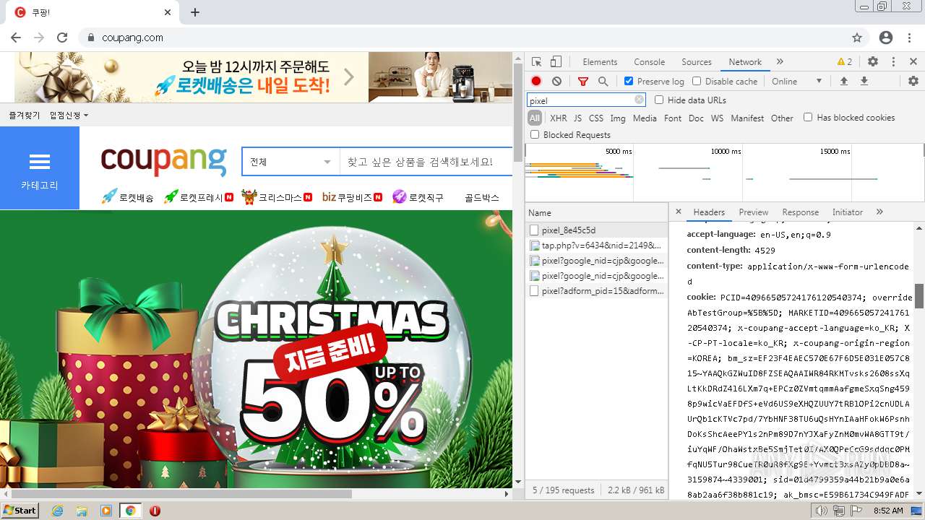The height and width of the screenshot is (520, 925).
Task: Clear the pixel filter text
Action: tap(639, 100)
